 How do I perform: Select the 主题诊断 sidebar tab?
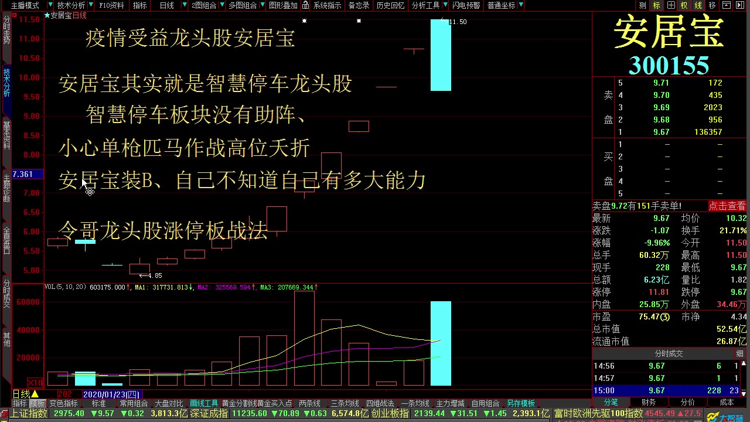(6, 188)
